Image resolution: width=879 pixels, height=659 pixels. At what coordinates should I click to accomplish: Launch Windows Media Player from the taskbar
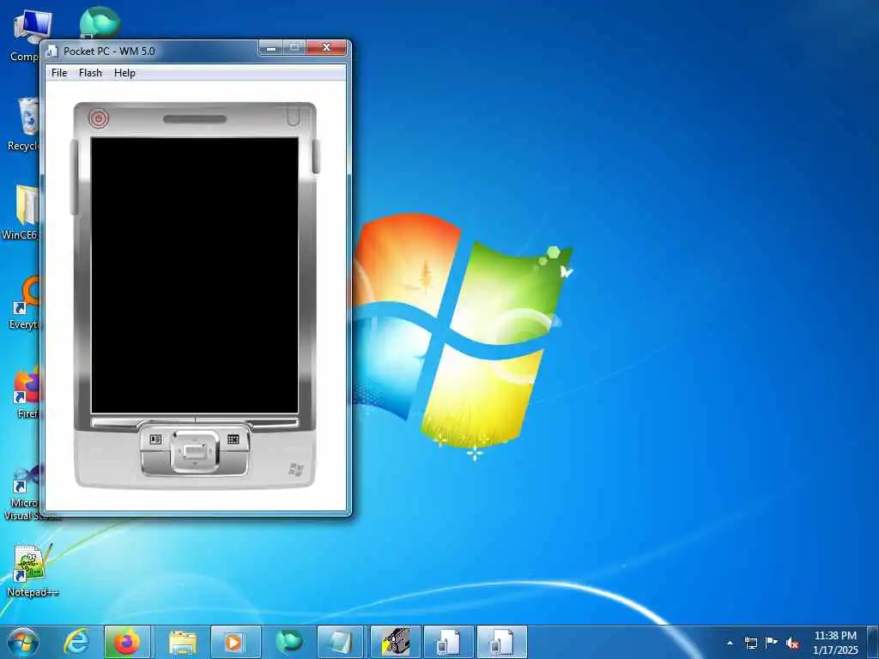[235, 642]
